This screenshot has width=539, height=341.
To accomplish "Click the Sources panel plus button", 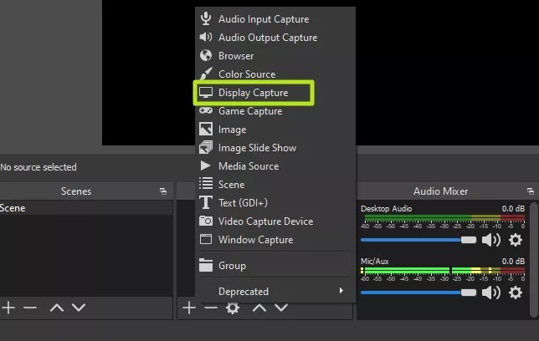I will click(x=189, y=308).
